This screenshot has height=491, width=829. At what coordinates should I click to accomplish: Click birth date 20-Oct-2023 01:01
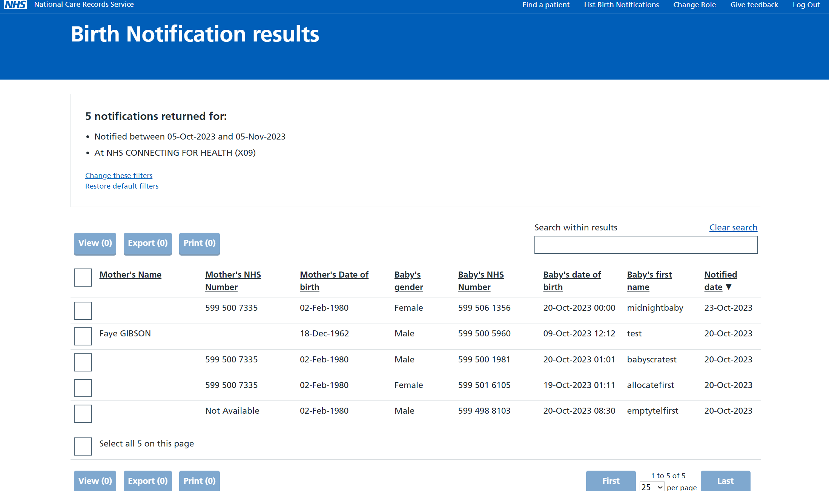pos(579,359)
